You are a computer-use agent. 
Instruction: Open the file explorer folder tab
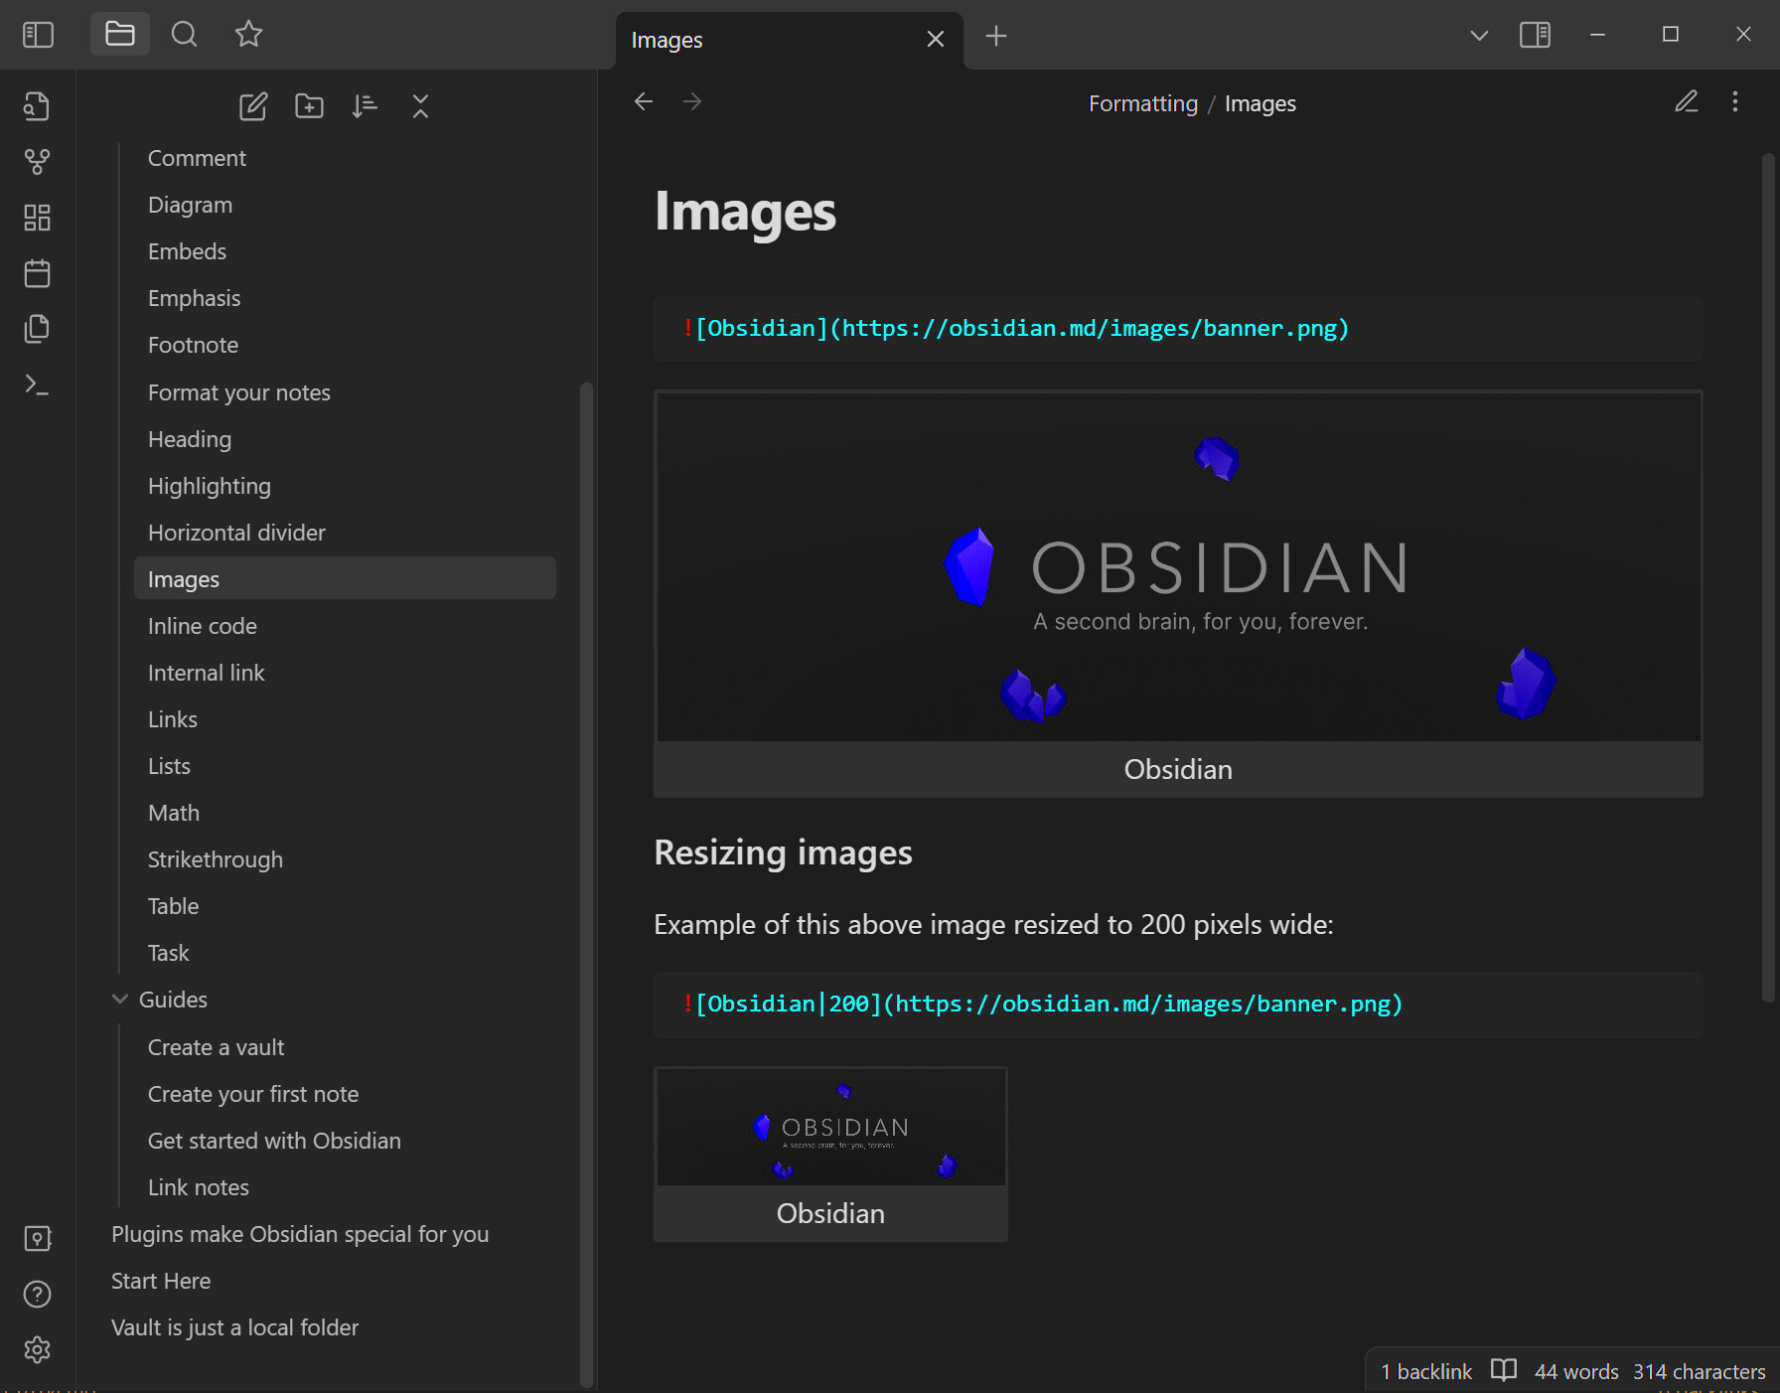click(120, 35)
